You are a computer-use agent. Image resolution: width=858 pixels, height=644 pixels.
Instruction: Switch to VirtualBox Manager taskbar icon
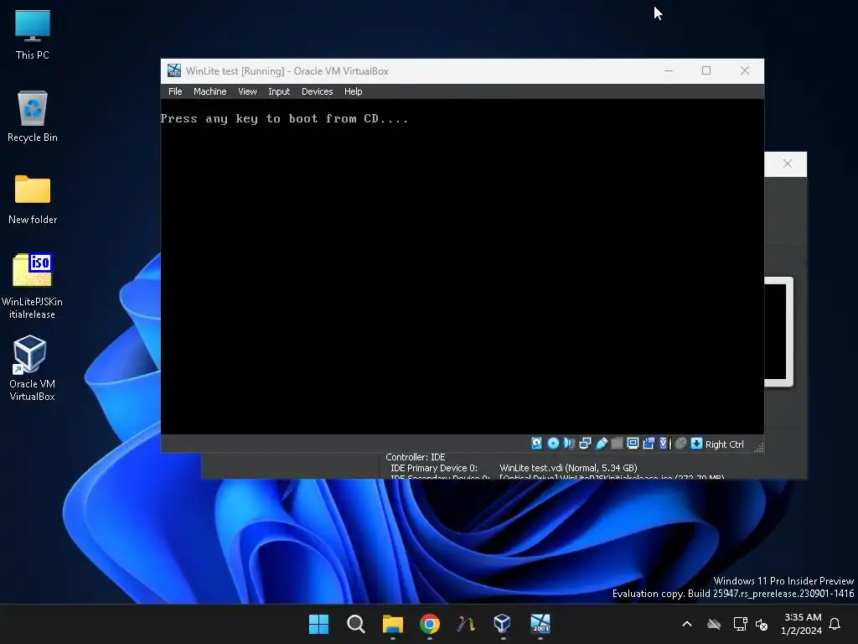pyautogui.click(x=503, y=624)
